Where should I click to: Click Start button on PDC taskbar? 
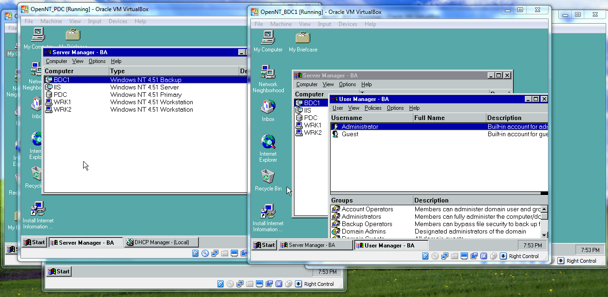[35, 242]
